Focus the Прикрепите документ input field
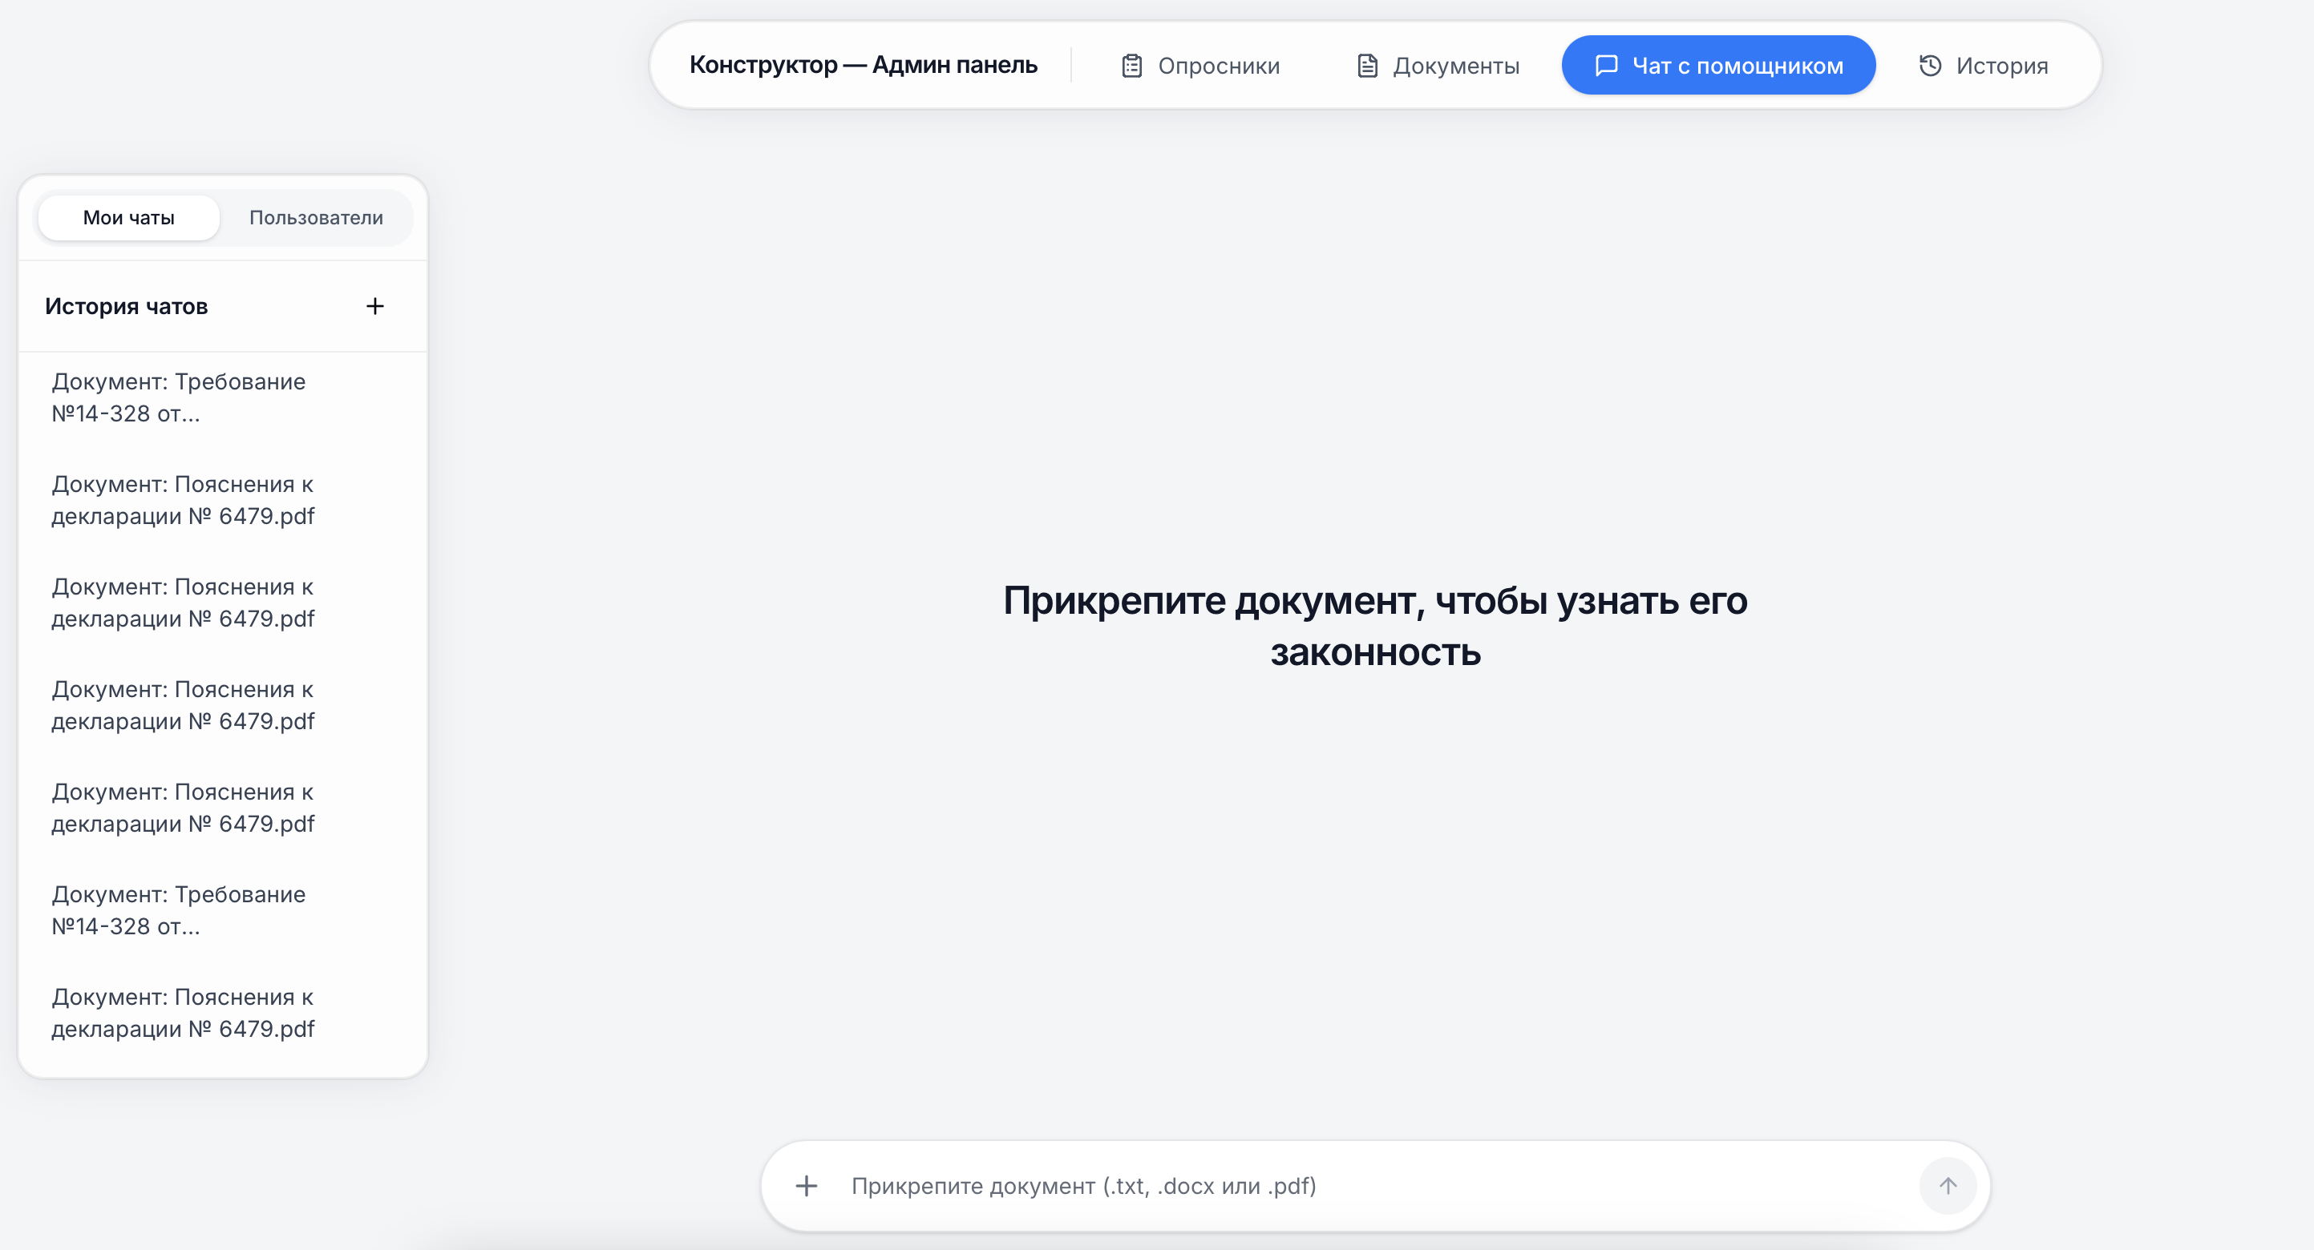Image resolution: width=2314 pixels, height=1250 pixels. pyautogui.click(x=1374, y=1186)
